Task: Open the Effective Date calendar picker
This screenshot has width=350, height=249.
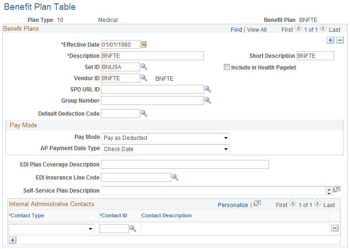Action: pos(144,44)
